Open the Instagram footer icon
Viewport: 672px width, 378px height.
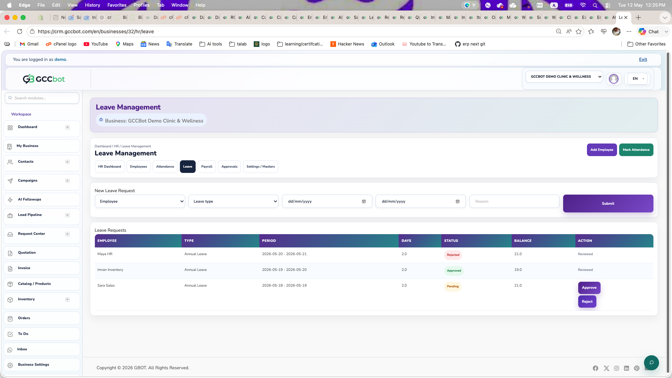(616, 368)
